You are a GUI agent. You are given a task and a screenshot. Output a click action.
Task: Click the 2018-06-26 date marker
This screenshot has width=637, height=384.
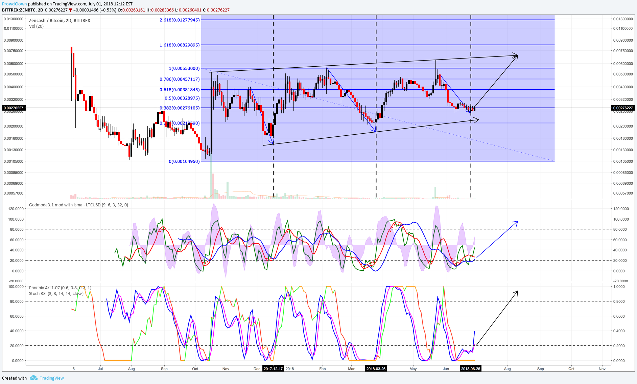click(x=471, y=369)
